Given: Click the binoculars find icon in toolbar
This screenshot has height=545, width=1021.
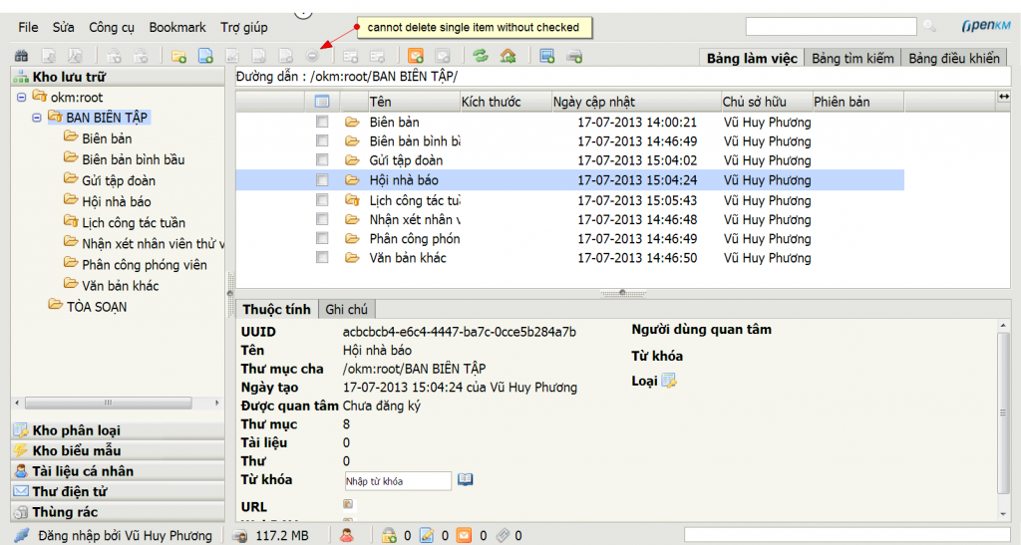Looking at the screenshot, I should coord(21,57).
